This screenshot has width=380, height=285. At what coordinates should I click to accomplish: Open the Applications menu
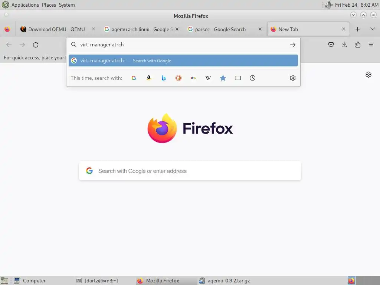tap(25, 5)
